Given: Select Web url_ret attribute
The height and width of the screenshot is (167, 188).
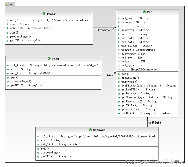Looking at the screenshot, I should click(132, 58).
